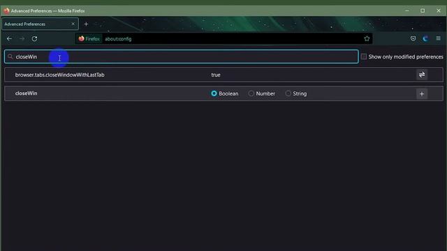The width and height of the screenshot is (447, 251).
Task: Open the Save to Pocket button
Action: tap(413, 39)
